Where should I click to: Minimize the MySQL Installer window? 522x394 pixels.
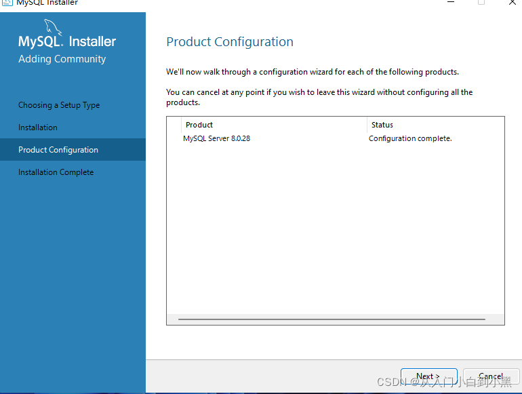(451, 2)
